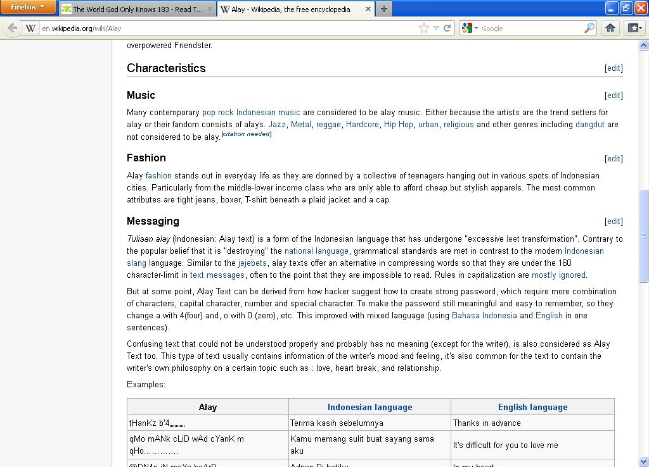Click the 'Terima kasih sebelumnya' table cell
The width and height of the screenshot is (649, 467).
(369, 423)
